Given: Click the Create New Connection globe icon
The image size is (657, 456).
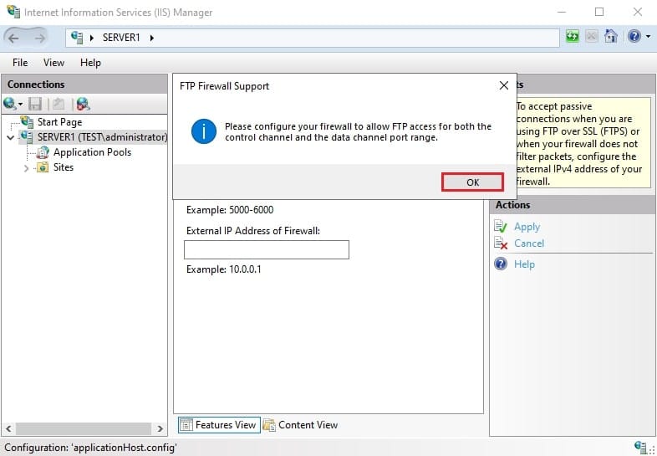Looking at the screenshot, I should coord(10,103).
